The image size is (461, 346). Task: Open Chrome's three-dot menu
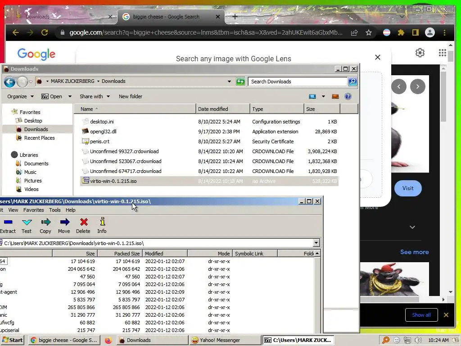pos(444,32)
